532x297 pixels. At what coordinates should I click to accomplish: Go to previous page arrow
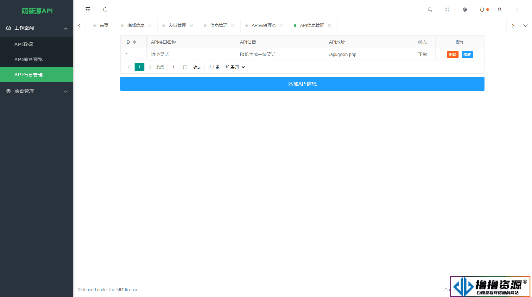point(129,67)
